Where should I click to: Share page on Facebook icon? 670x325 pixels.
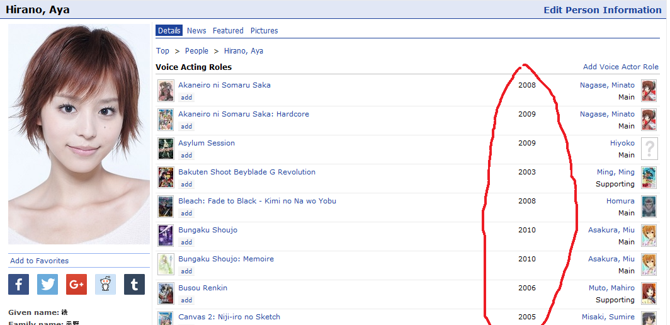pyautogui.click(x=19, y=285)
